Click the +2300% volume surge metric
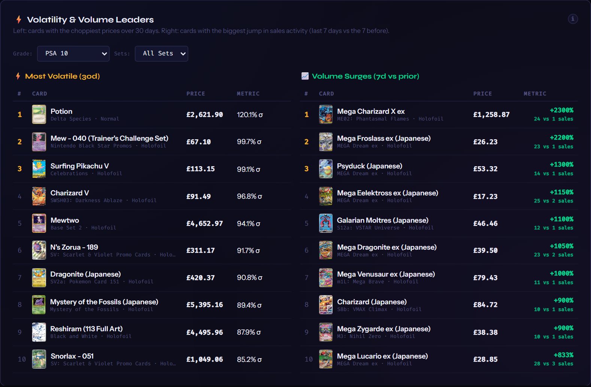 point(561,110)
